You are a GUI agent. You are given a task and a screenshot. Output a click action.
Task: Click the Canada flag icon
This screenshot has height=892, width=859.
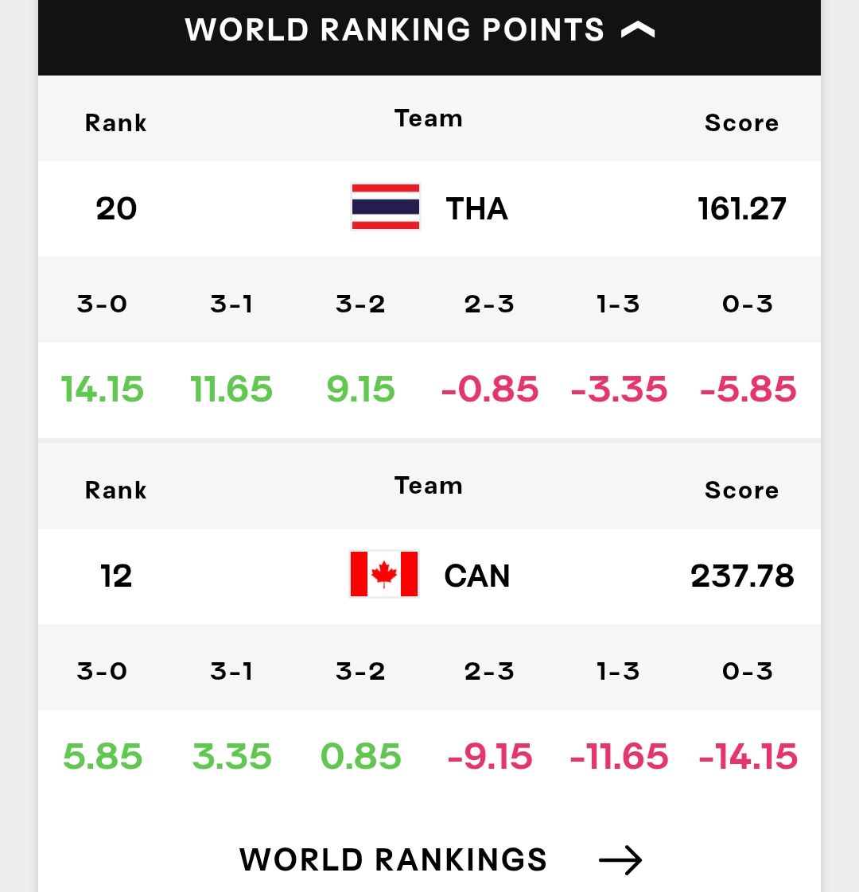384,574
